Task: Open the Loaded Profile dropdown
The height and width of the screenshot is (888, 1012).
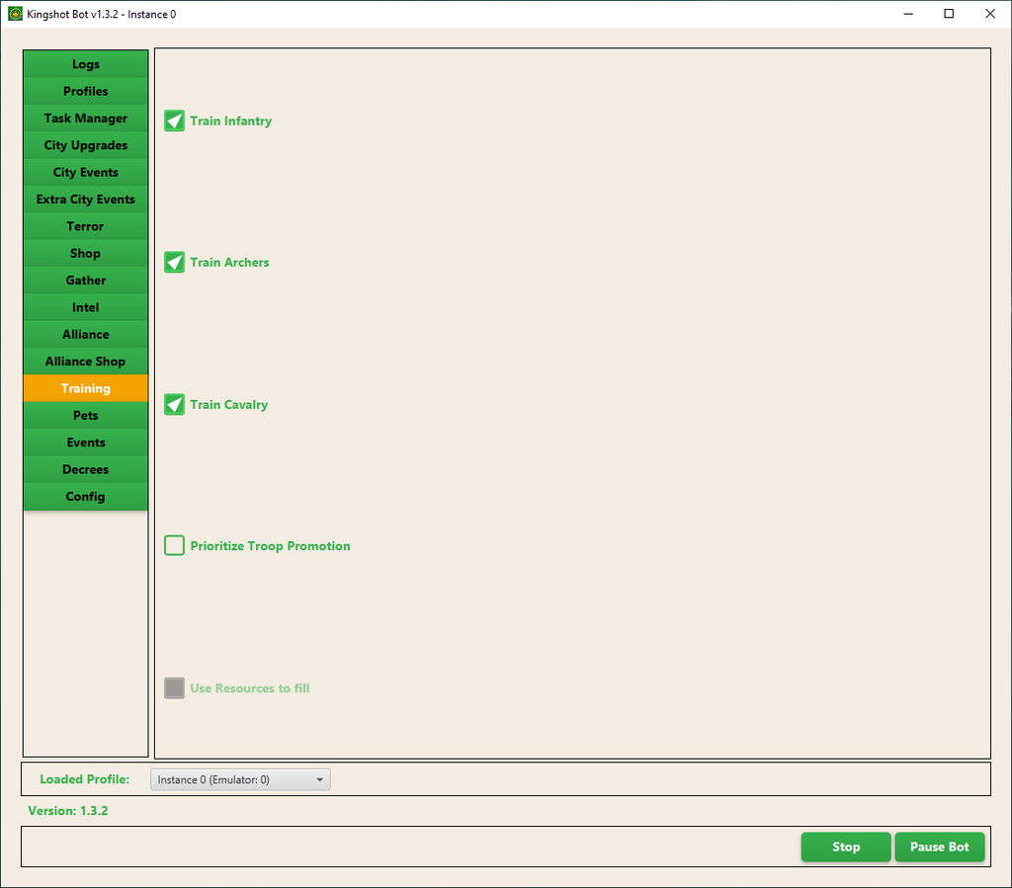Action: click(x=240, y=780)
